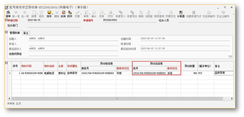Click the 经办部门 input field

[x=54, y=26]
